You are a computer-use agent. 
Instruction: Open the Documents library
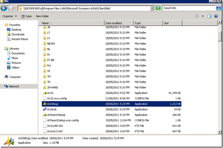click(16, 53)
